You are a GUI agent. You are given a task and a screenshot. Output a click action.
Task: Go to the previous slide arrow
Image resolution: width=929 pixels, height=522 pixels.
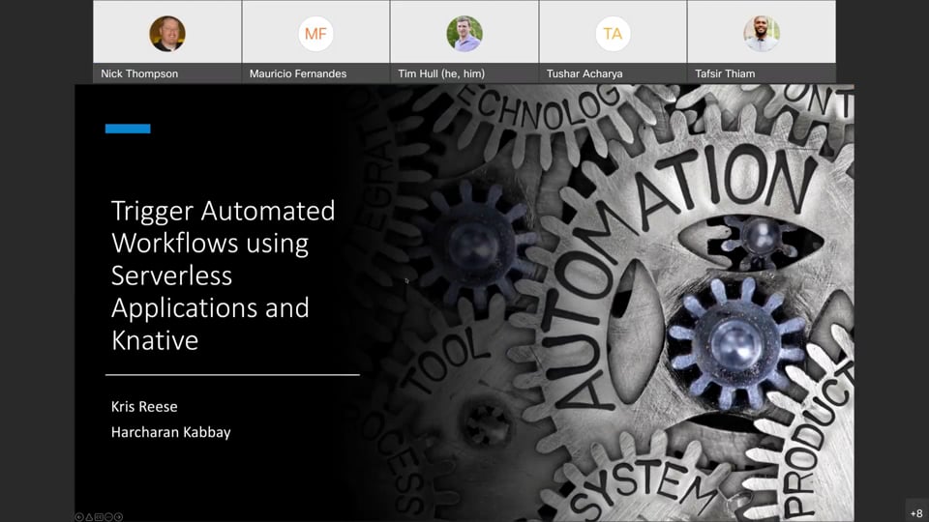tap(79, 517)
